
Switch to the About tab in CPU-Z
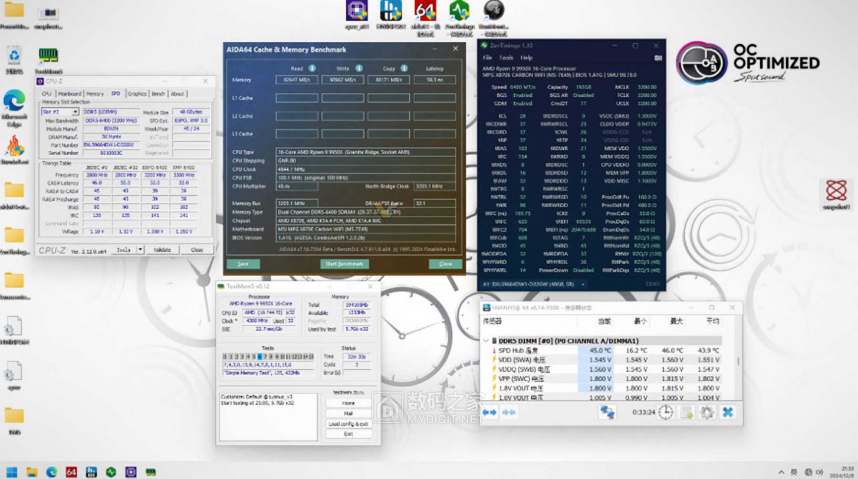[177, 94]
